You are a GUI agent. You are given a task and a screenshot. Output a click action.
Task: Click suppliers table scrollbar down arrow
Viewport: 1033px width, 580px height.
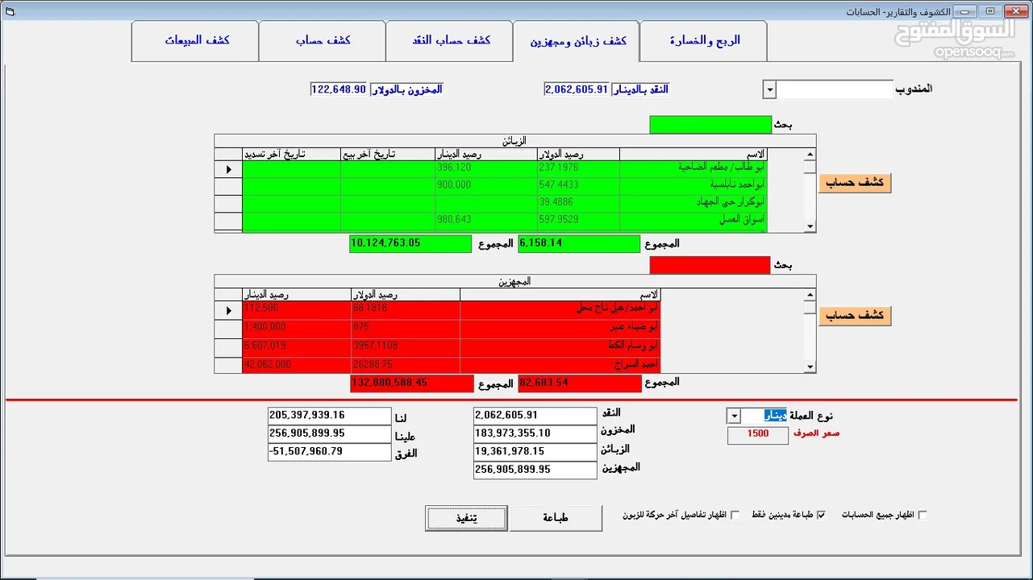[810, 367]
